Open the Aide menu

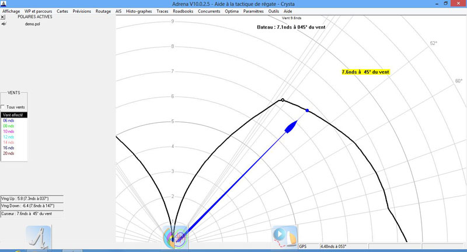click(x=288, y=11)
